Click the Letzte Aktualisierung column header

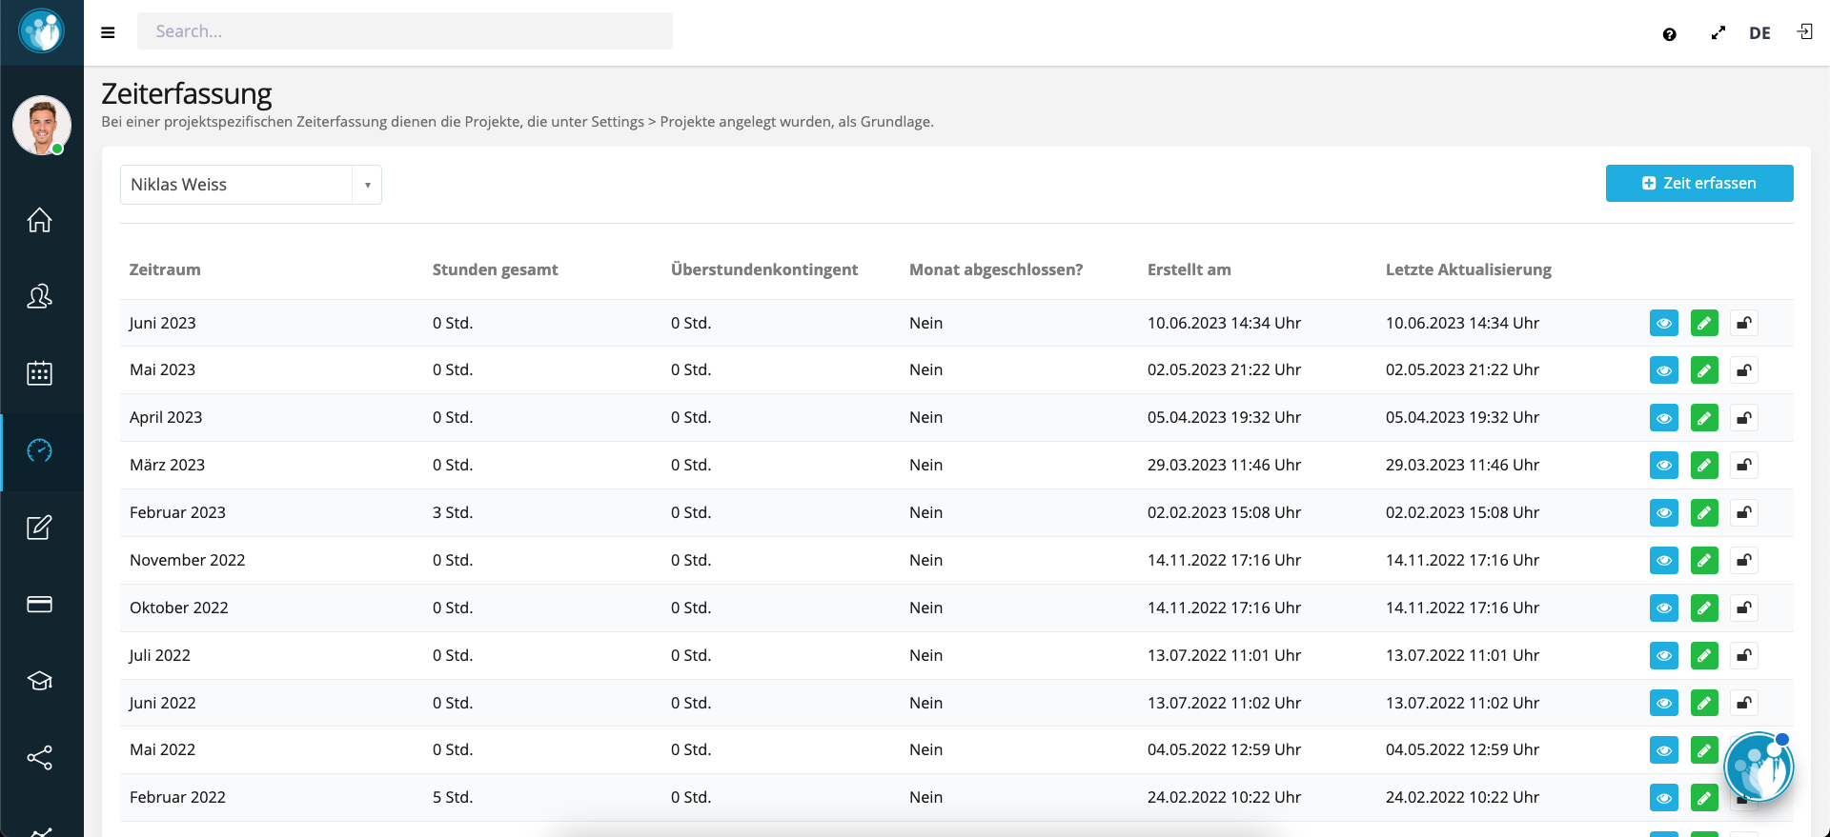1469,269
